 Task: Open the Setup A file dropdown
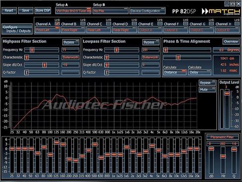pyautogui.click(x=73, y=11)
